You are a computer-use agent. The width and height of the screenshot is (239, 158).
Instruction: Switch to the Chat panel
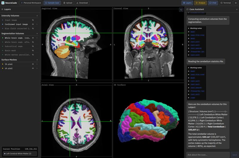tap(213, 3)
